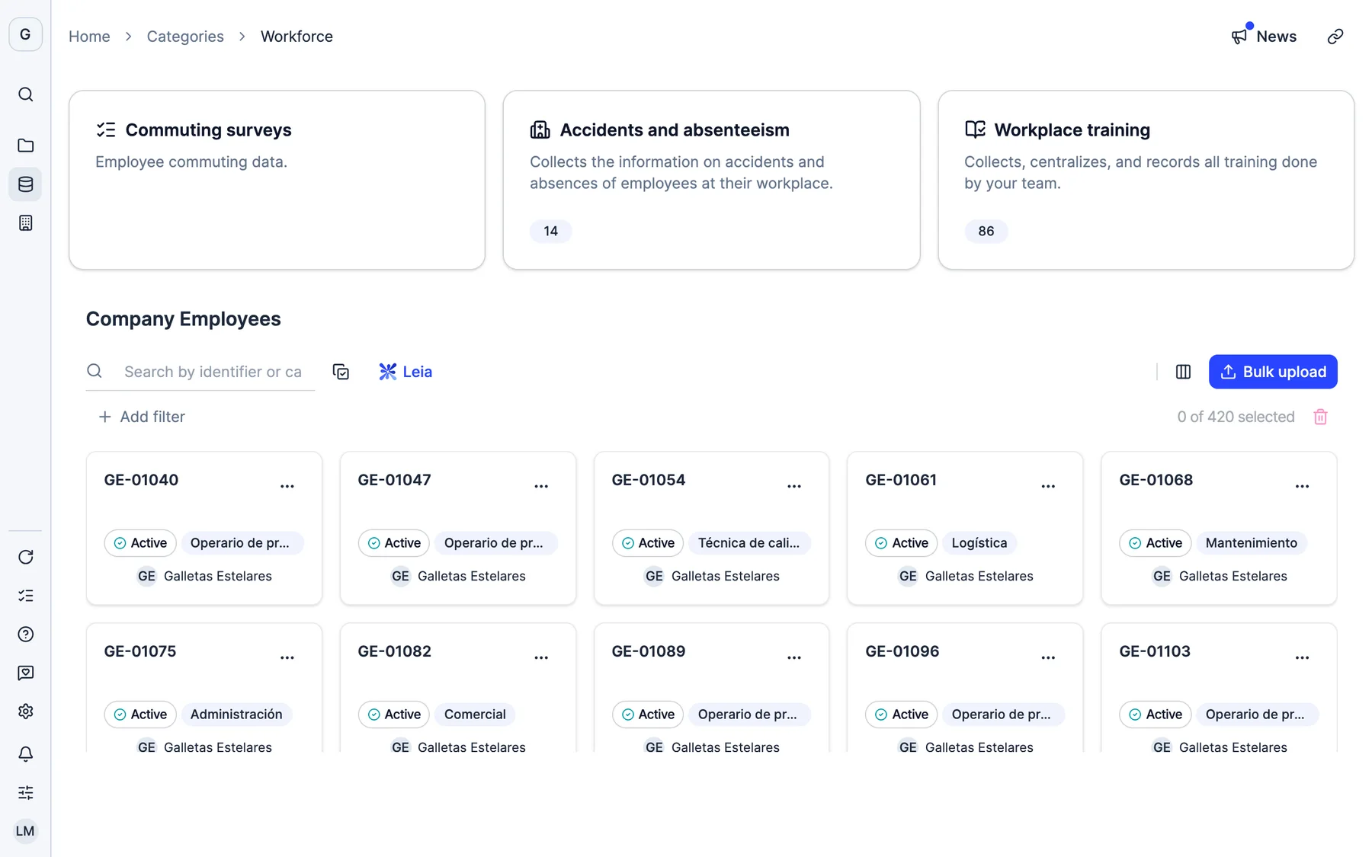Expand the Add filter option
The image size is (1372, 857).
tap(142, 417)
